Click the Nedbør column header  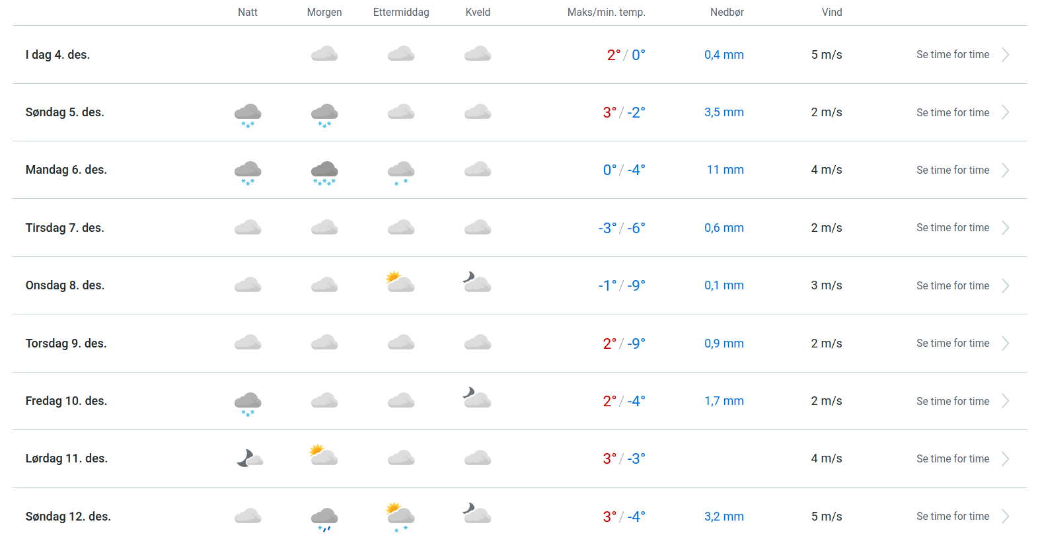727,12
